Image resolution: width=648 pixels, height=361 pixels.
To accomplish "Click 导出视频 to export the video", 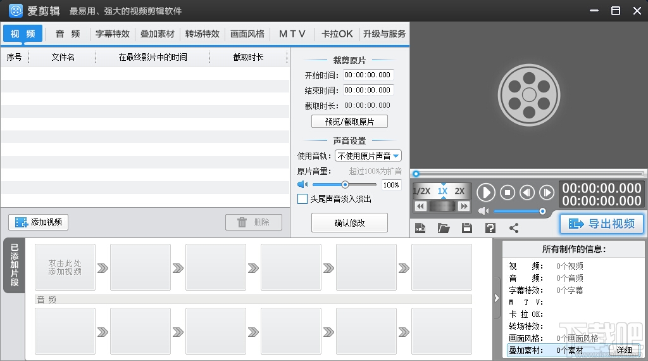I will (x=602, y=224).
